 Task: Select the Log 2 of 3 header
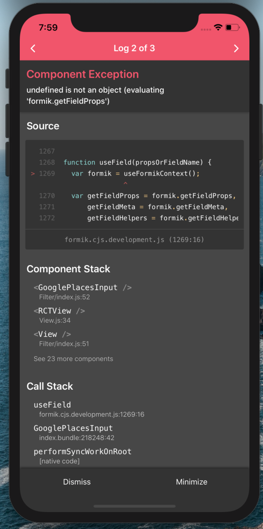(134, 48)
